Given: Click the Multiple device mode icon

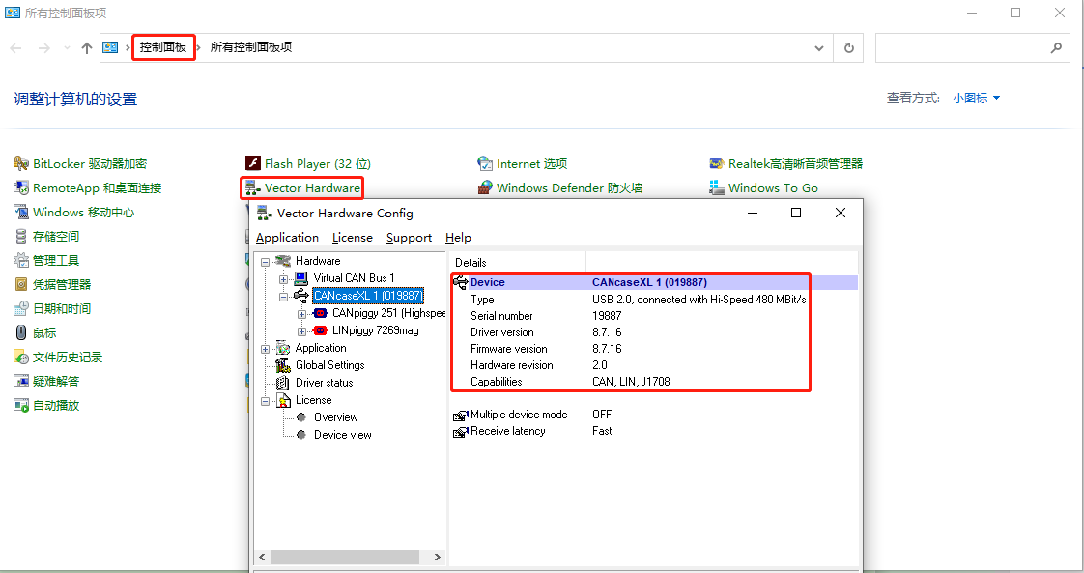Looking at the screenshot, I should [461, 415].
